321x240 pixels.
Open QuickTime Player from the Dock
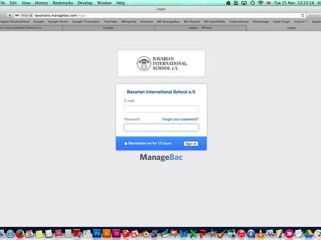point(251,234)
